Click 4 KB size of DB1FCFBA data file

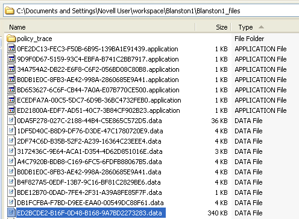(221, 203)
